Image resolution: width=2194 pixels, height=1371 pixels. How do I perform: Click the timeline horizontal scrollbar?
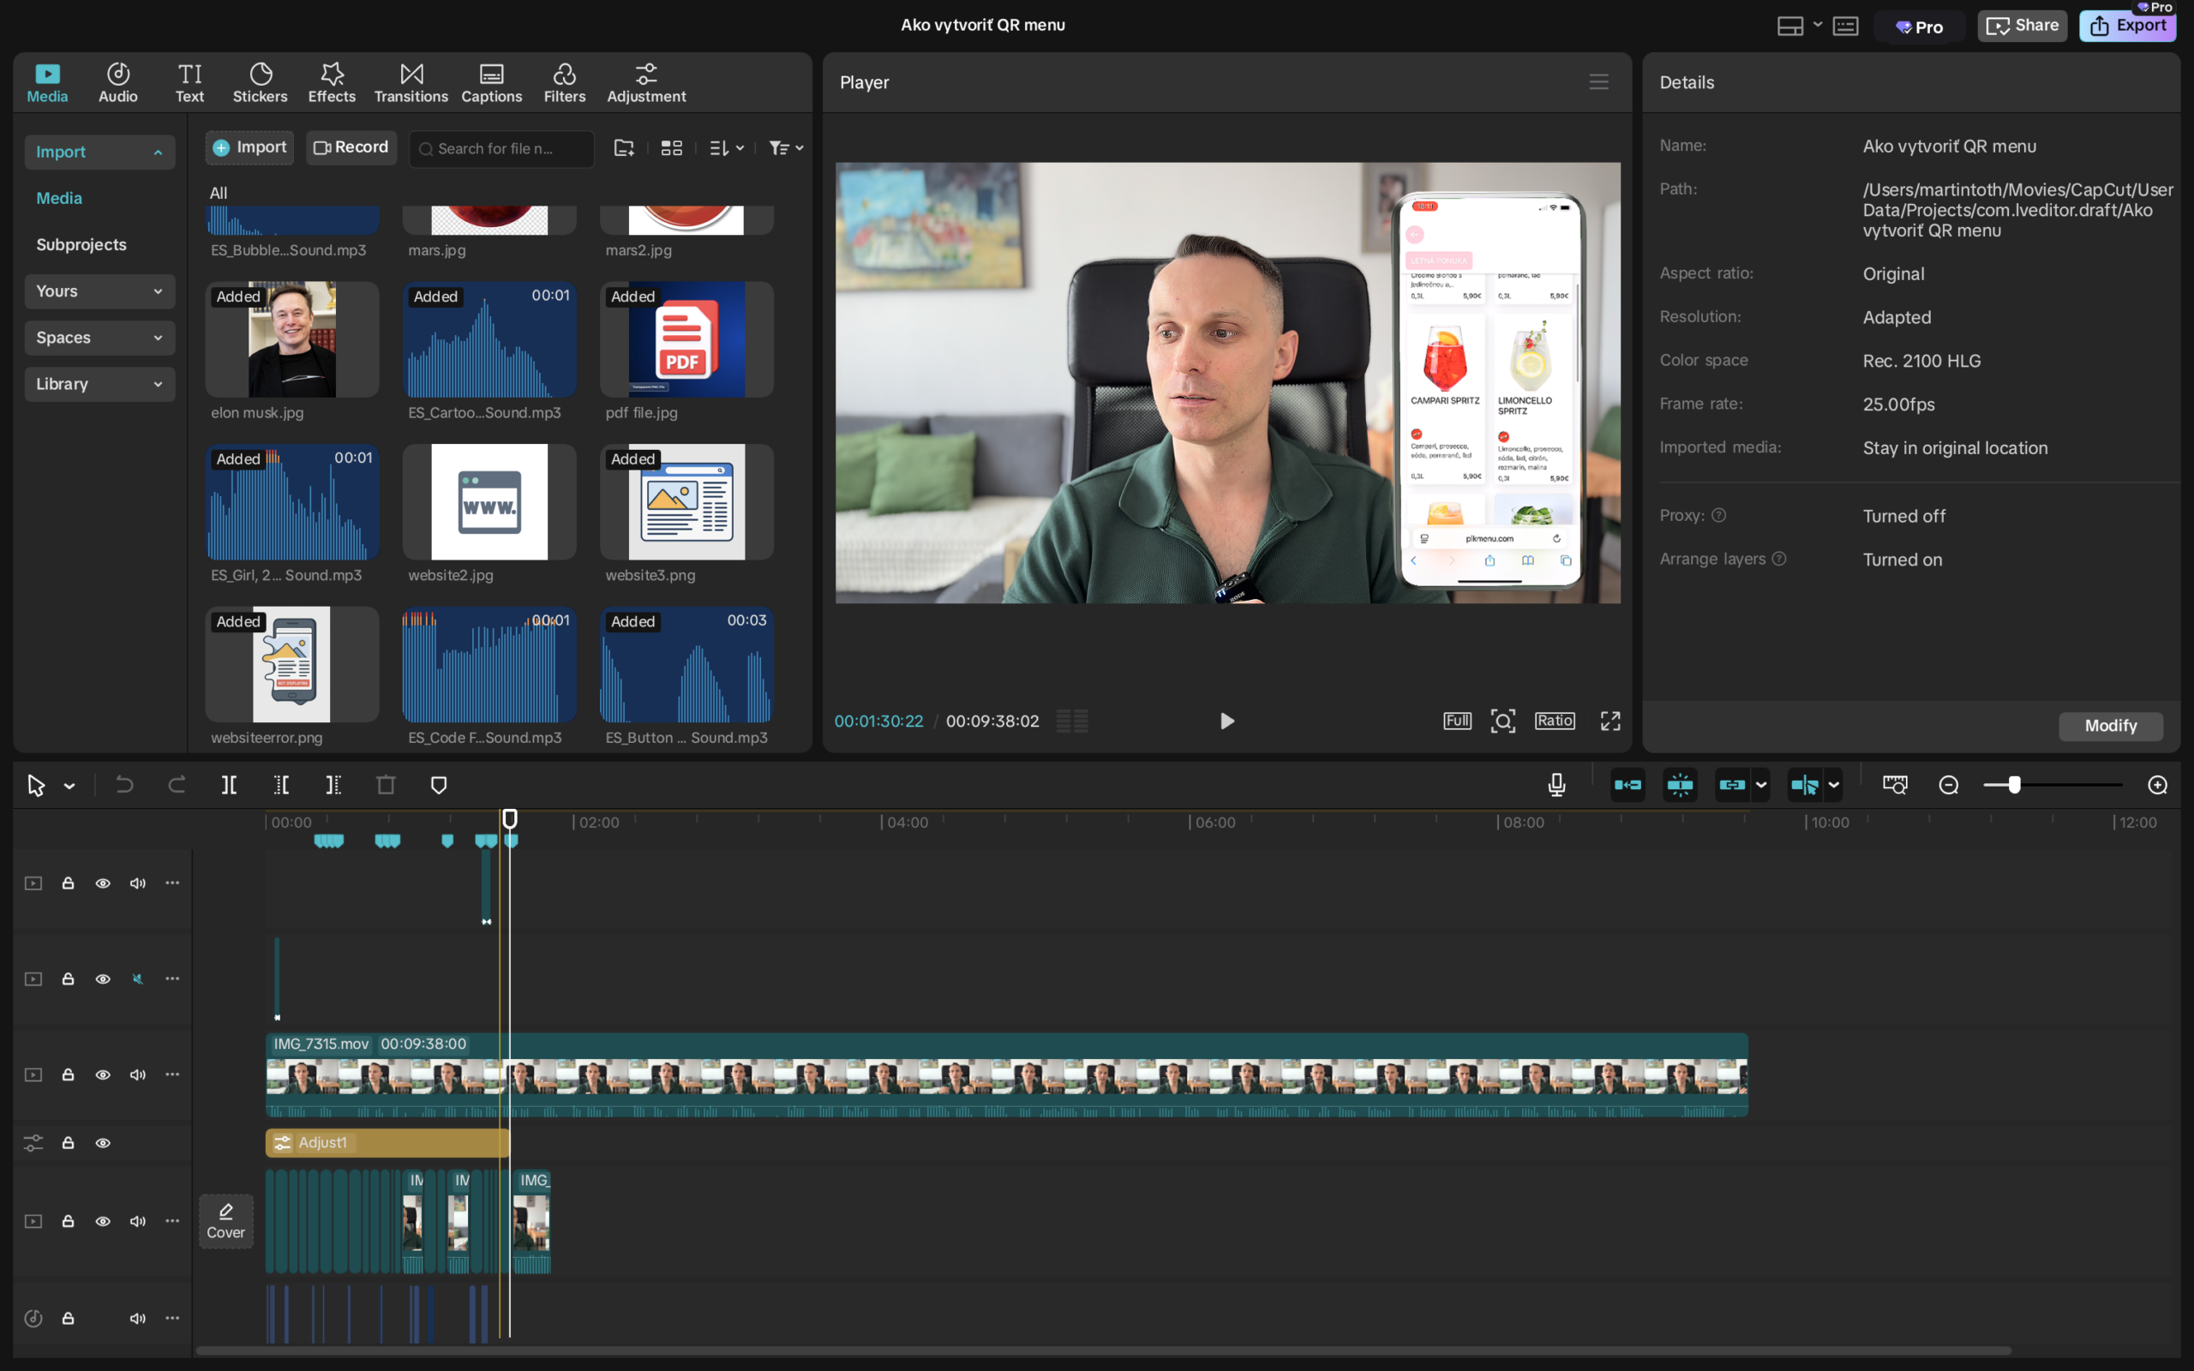pyautogui.click(x=1103, y=1351)
